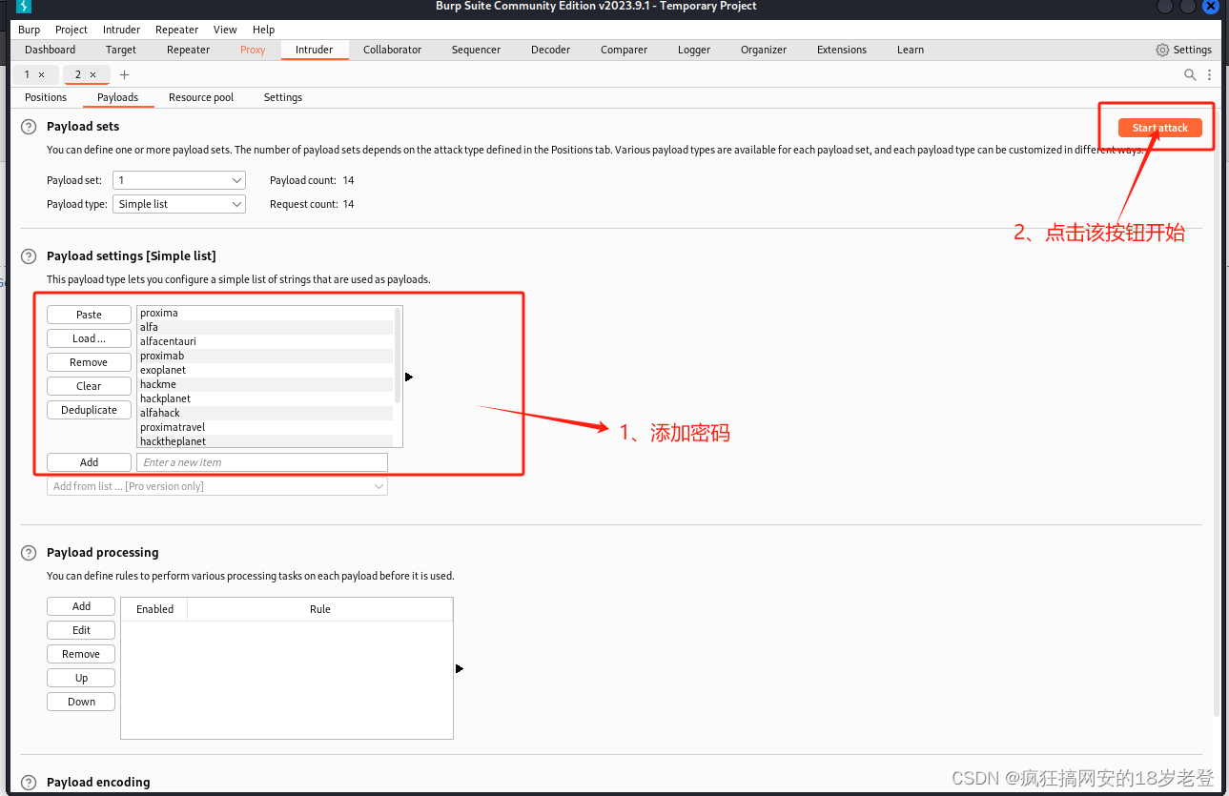Select payload item "hackme"

[266, 384]
